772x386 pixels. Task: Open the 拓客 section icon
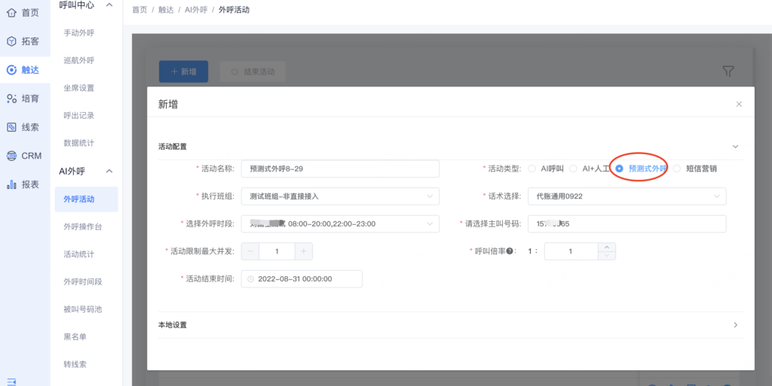[x=11, y=41]
